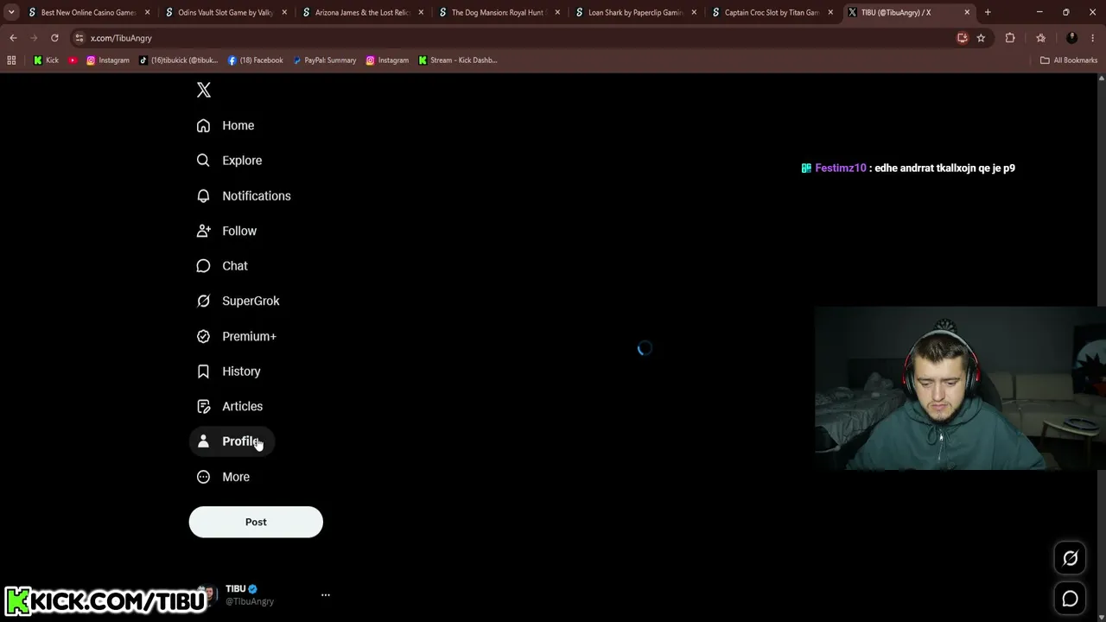The height and width of the screenshot is (622, 1106).
Task: Open the tab search dropdown
Action: click(11, 13)
